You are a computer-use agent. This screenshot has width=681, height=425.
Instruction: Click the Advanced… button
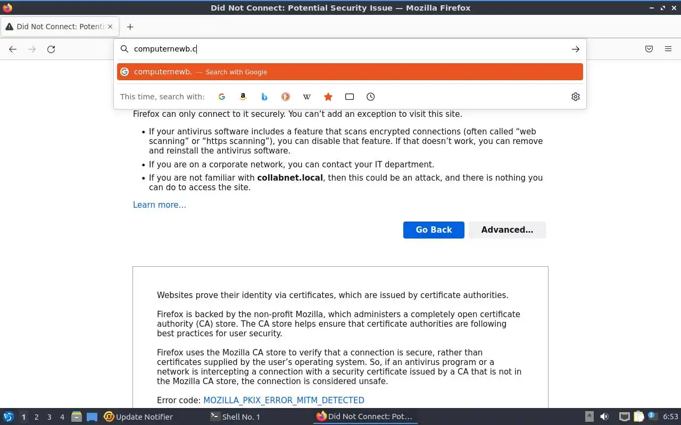click(507, 229)
